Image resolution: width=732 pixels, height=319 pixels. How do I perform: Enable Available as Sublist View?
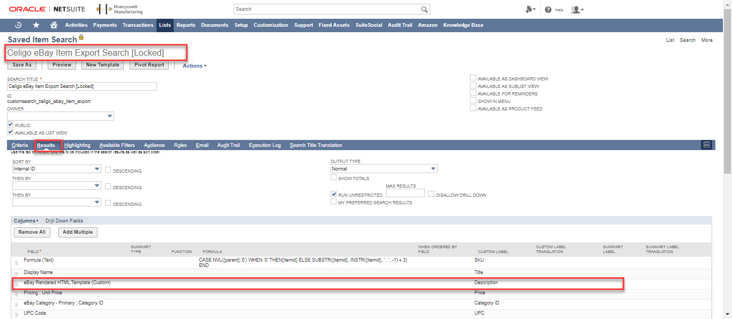473,85
